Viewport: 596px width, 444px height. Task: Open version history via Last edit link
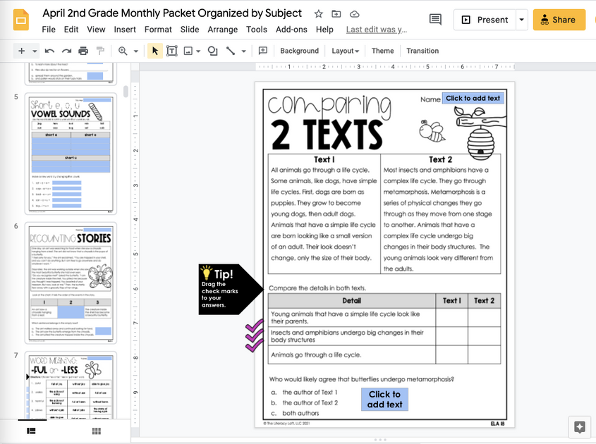(x=377, y=30)
